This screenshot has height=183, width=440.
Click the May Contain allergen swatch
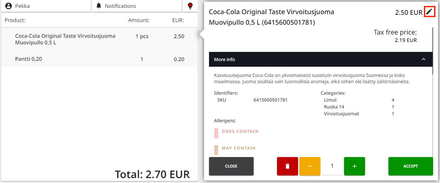(216, 150)
